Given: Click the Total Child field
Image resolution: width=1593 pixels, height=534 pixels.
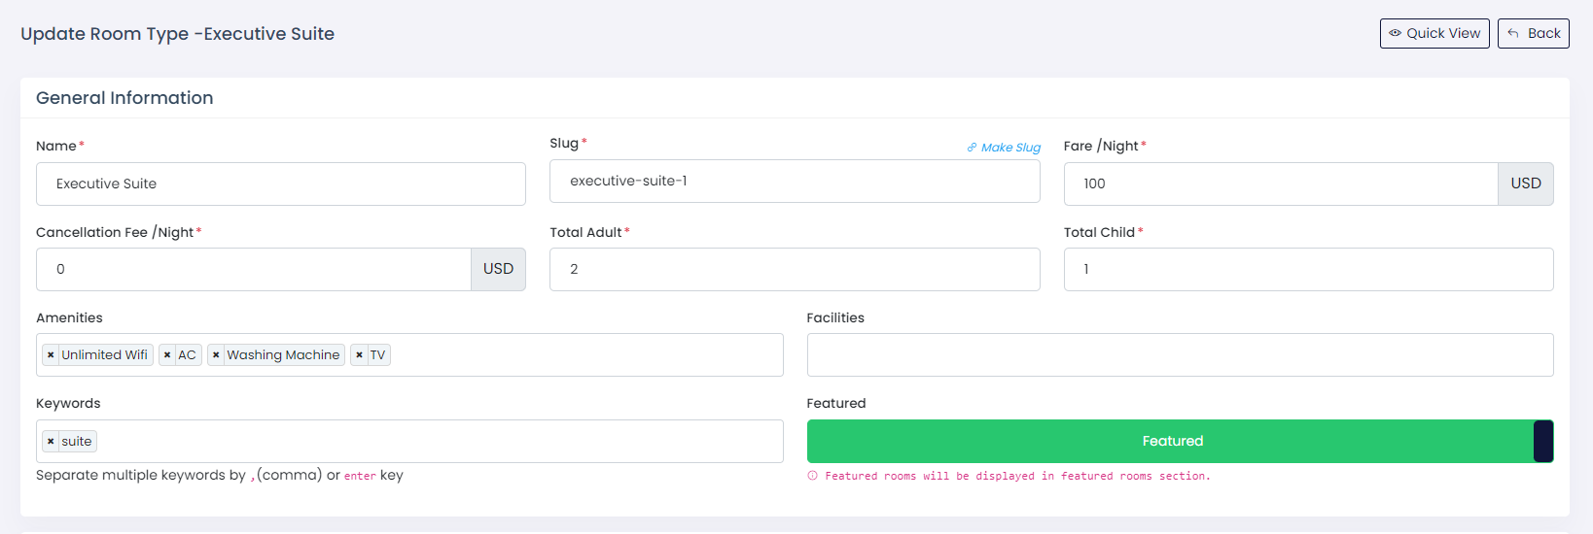Looking at the screenshot, I should pyautogui.click(x=1307, y=269).
